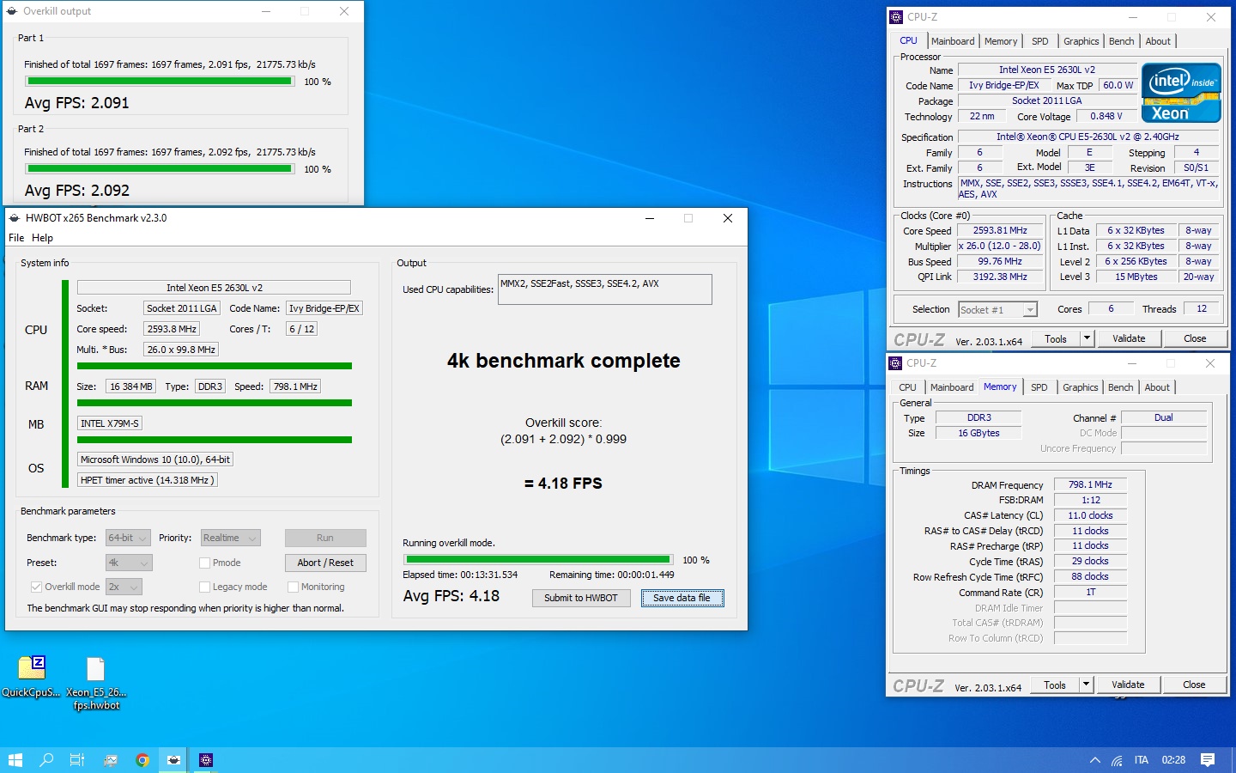The width and height of the screenshot is (1236, 773).
Task: Click the Part 1 progress bar
Action: pyautogui.click(x=160, y=82)
